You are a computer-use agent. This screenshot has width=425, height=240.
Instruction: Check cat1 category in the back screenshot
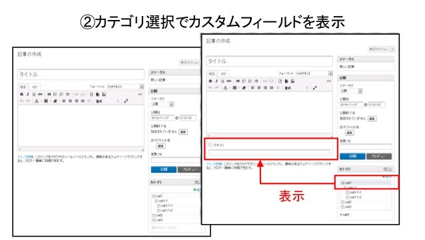point(154,196)
